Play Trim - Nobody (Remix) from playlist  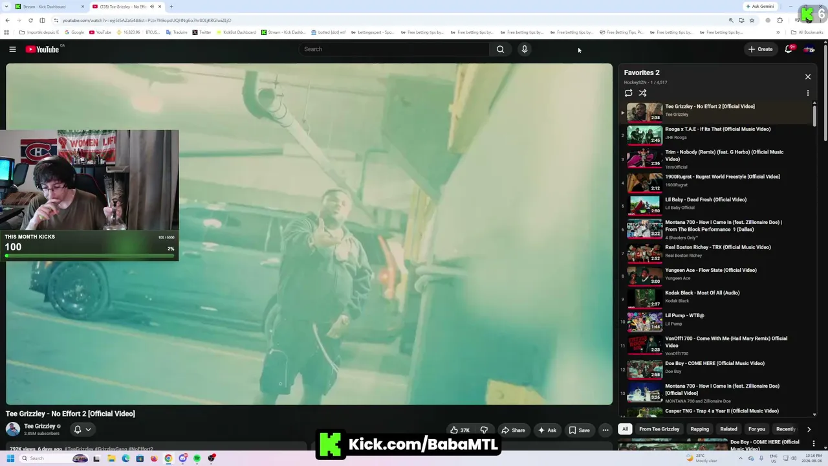click(716, 159)
